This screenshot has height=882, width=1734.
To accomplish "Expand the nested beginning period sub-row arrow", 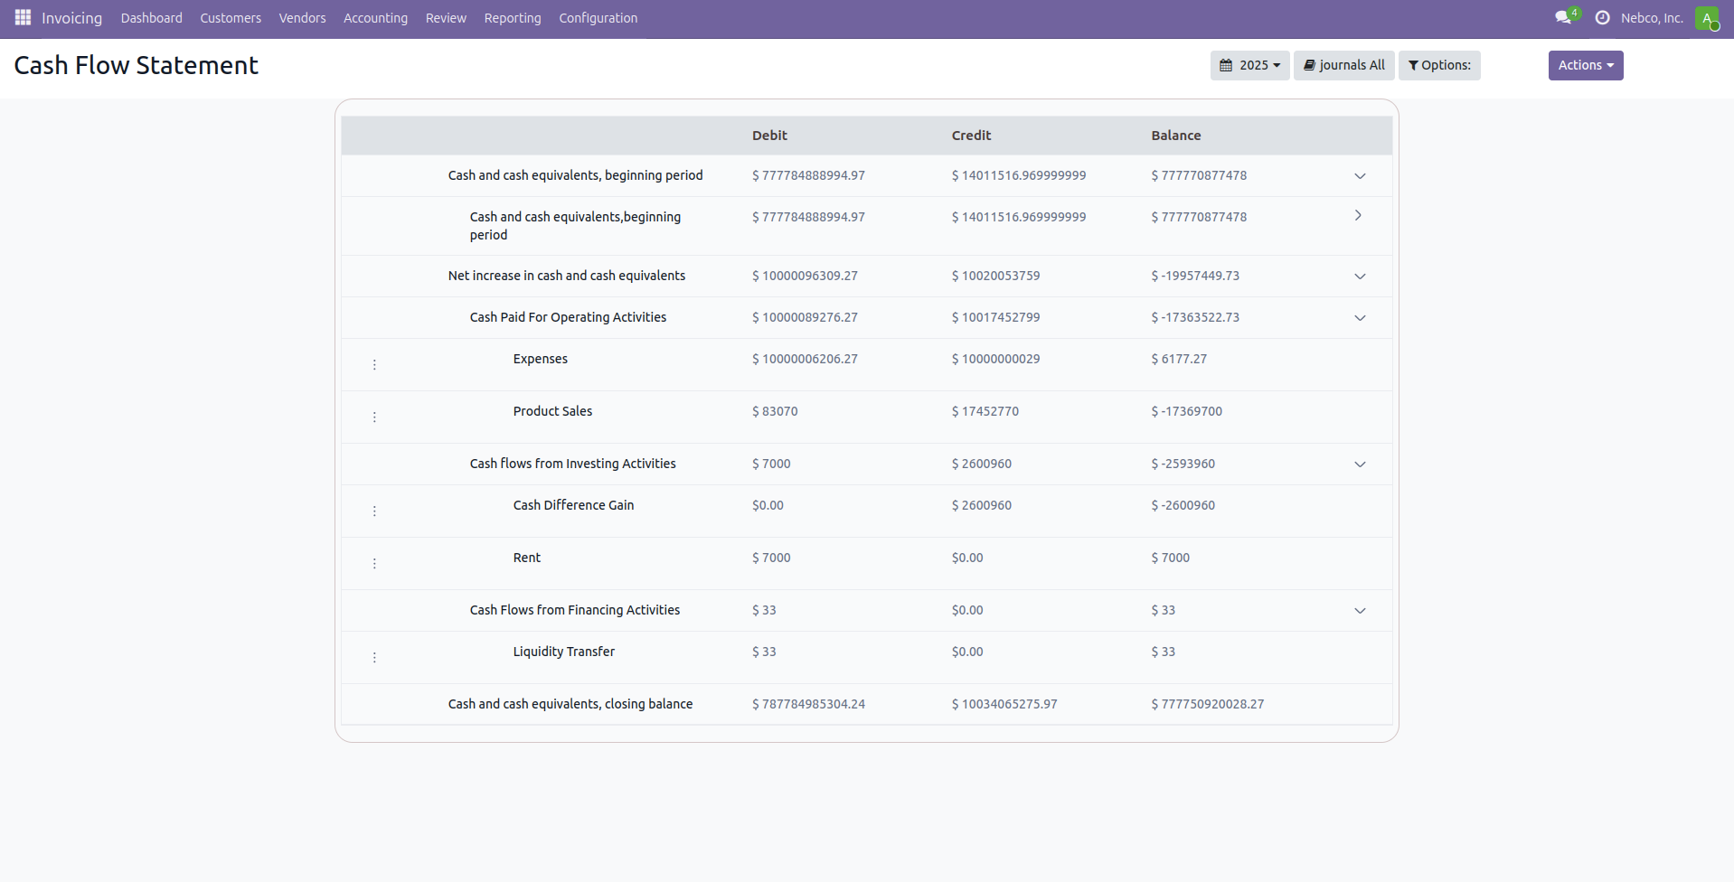I will [x=1358, y=216].
